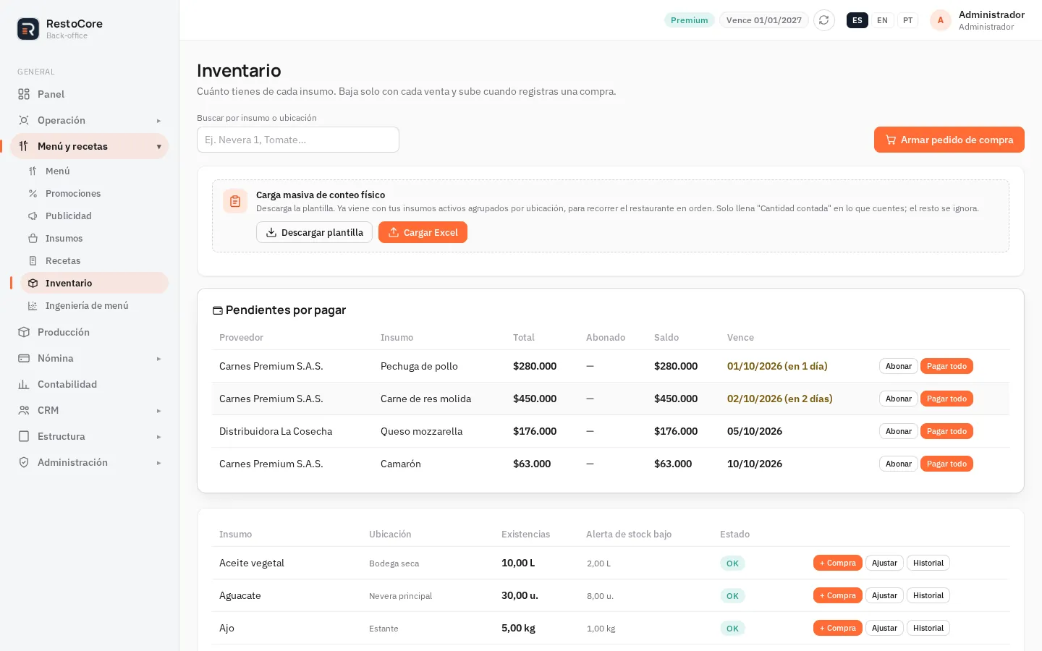This screenshot has height=651, width=1042.
Task: Click Cargar Excel button
Action: click(x=423, y=232)
